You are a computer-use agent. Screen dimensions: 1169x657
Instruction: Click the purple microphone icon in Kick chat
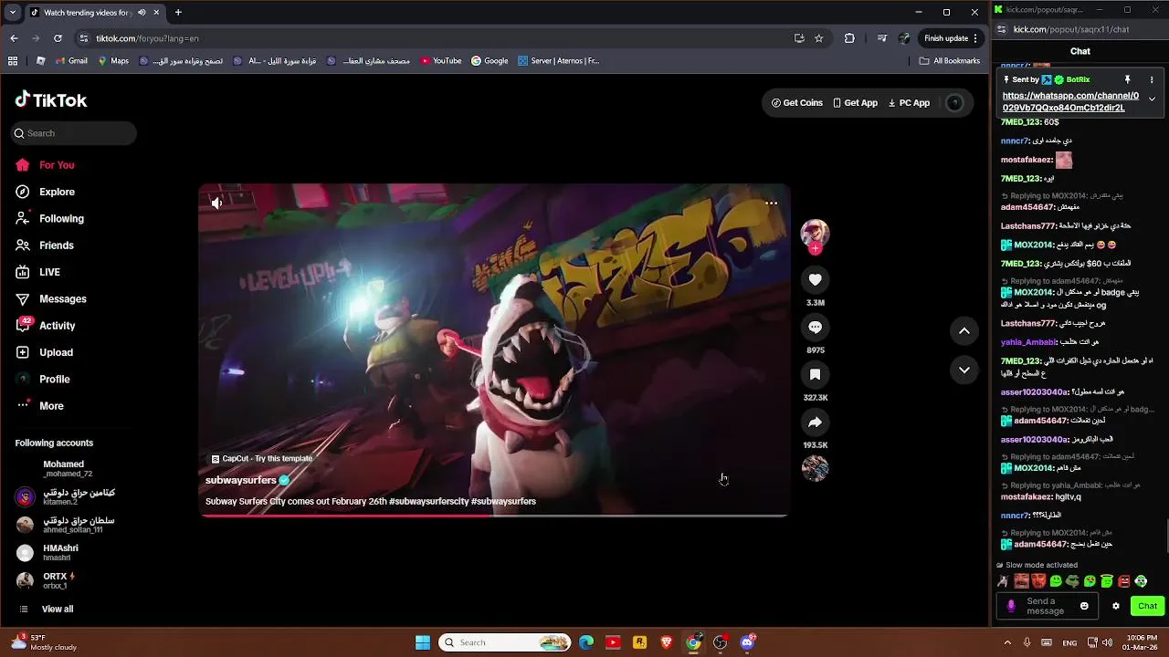(1010, 606)
